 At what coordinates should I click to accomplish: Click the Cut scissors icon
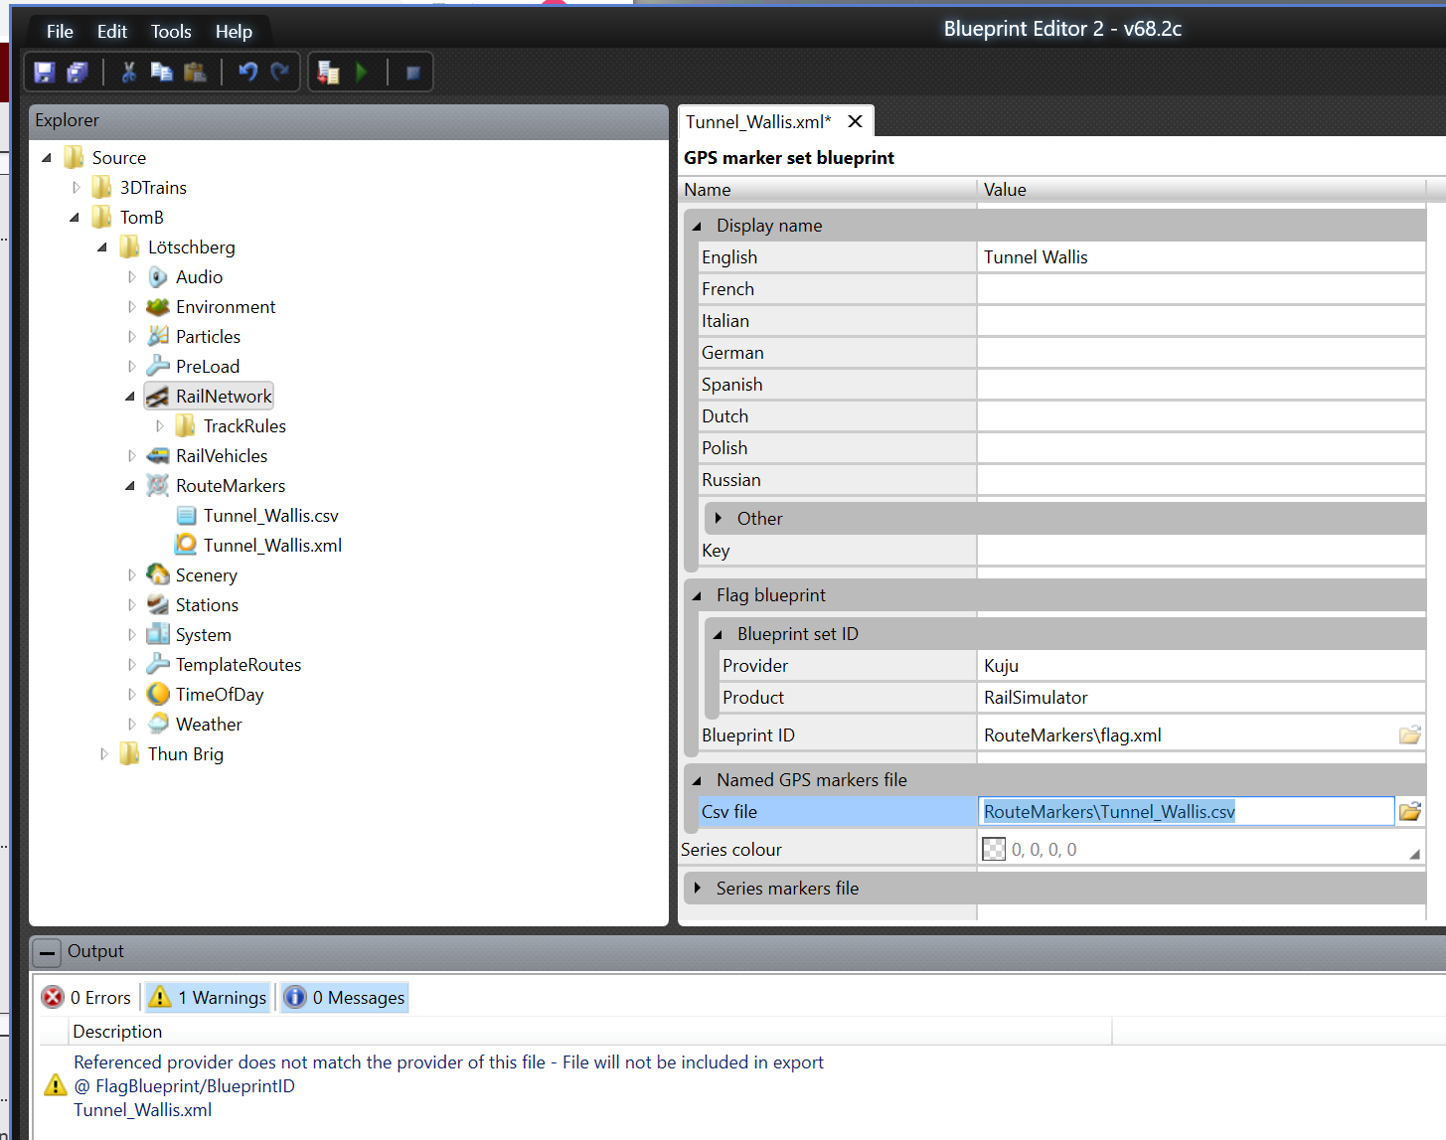(128, 73)
